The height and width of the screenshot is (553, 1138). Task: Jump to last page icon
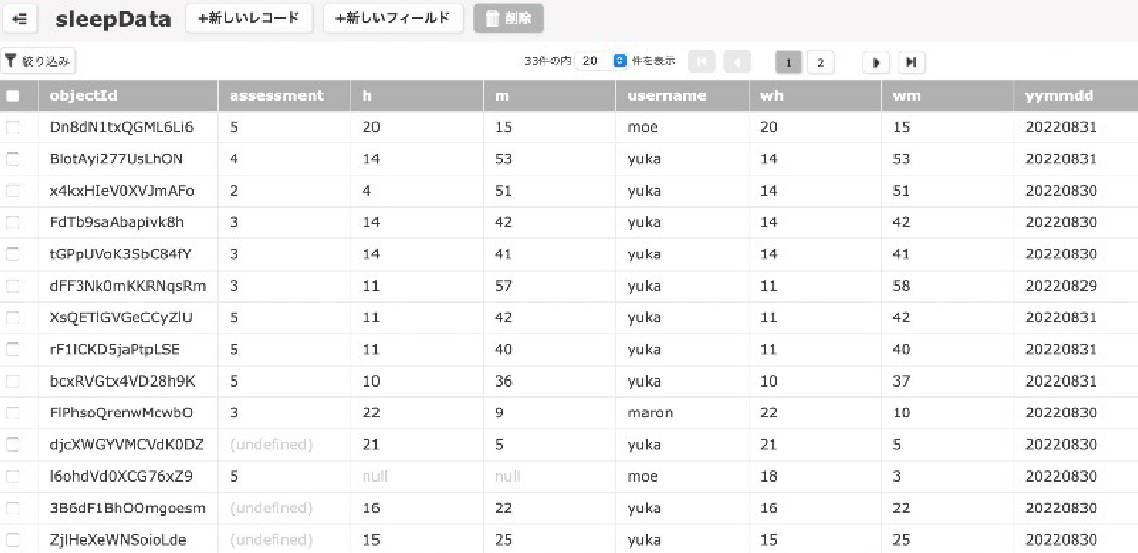pyautogui.click(x=911, y=62)
